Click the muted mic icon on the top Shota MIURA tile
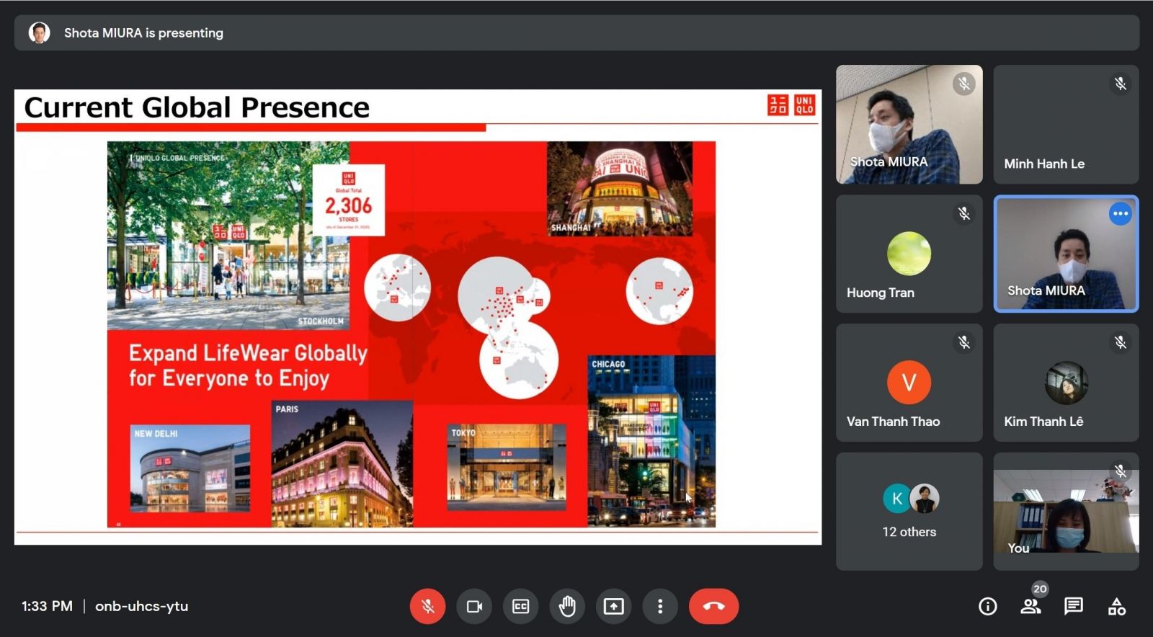Viewport: 1153px width, 637px height. [963, 84]
